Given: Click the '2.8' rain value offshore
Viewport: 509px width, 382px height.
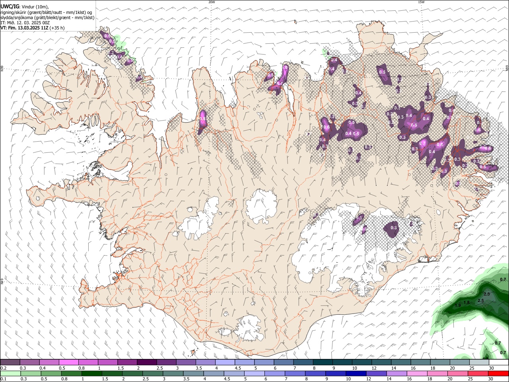Looking at the screenshot, I should [480, 300].
